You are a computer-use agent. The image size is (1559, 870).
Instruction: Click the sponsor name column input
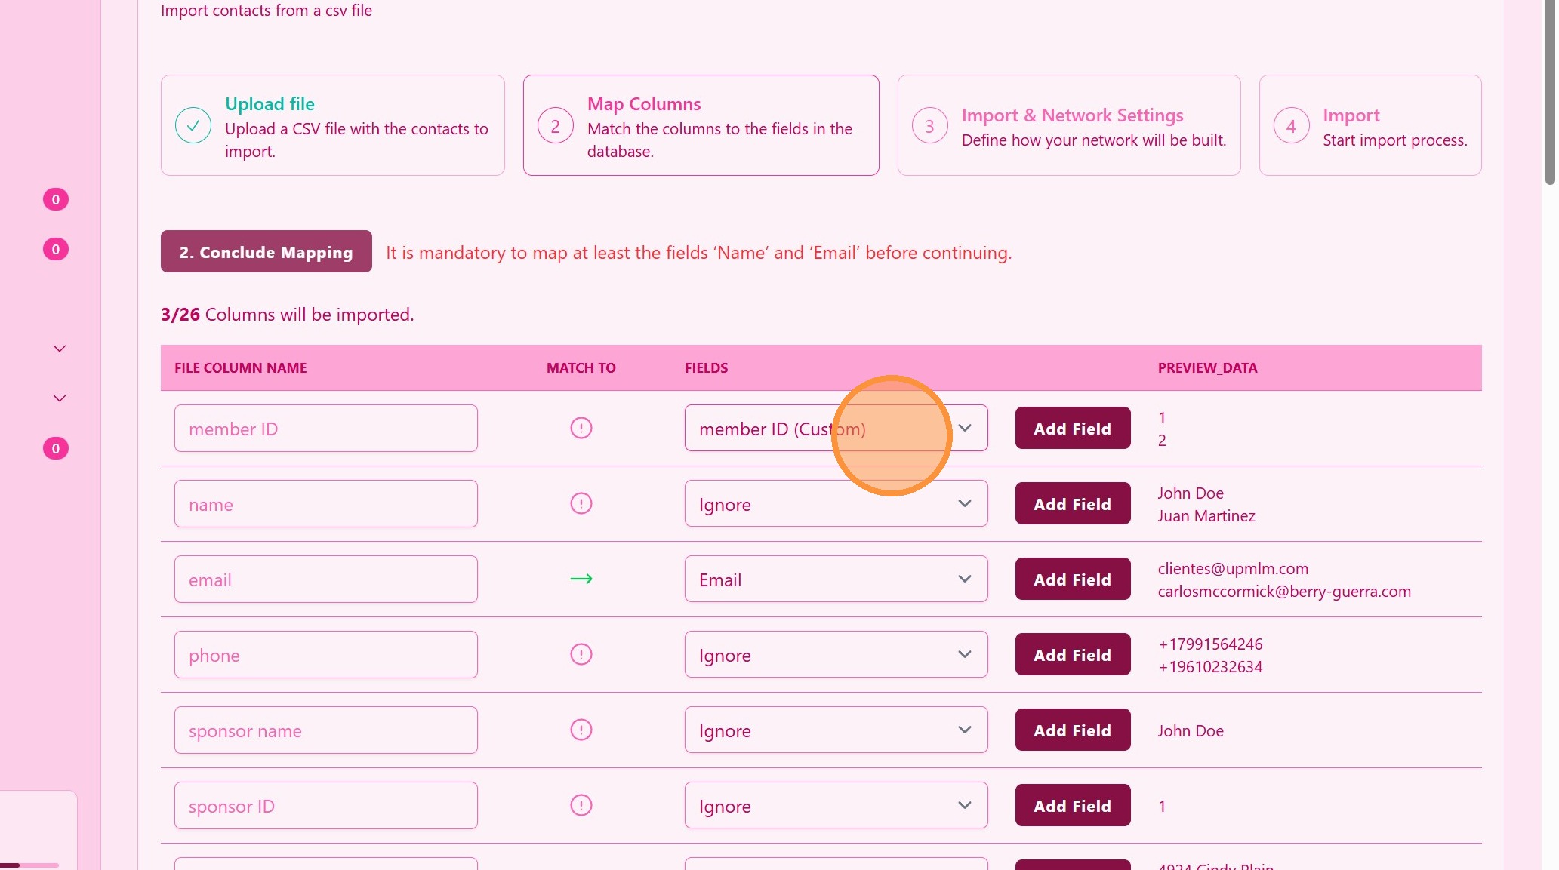click(325, 730)
